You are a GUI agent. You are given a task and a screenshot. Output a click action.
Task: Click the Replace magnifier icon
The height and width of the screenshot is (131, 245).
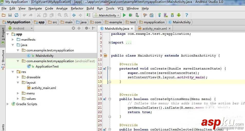(x=66, y=15)
